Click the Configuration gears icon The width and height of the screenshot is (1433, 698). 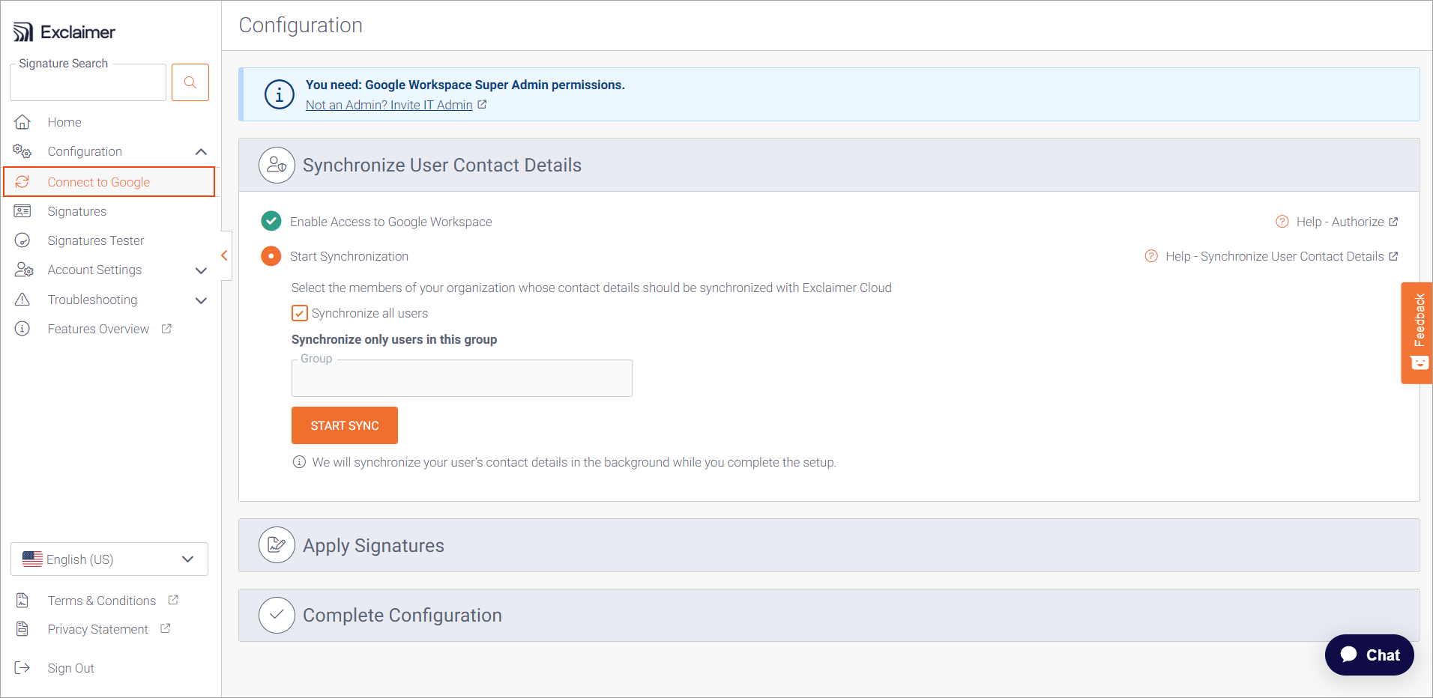[x=22, y=151]
